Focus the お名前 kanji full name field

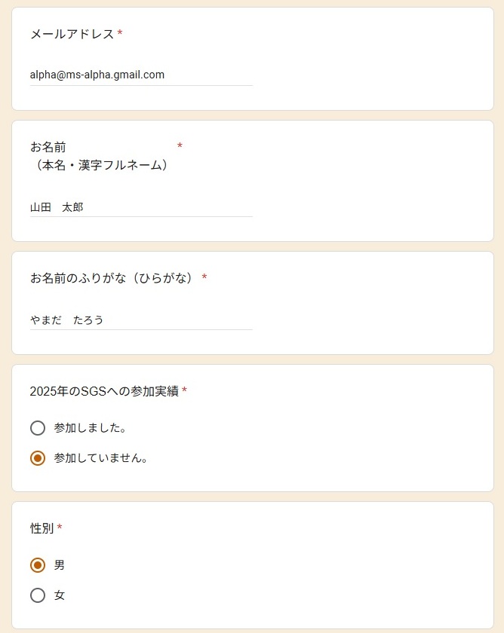(141, 206)
